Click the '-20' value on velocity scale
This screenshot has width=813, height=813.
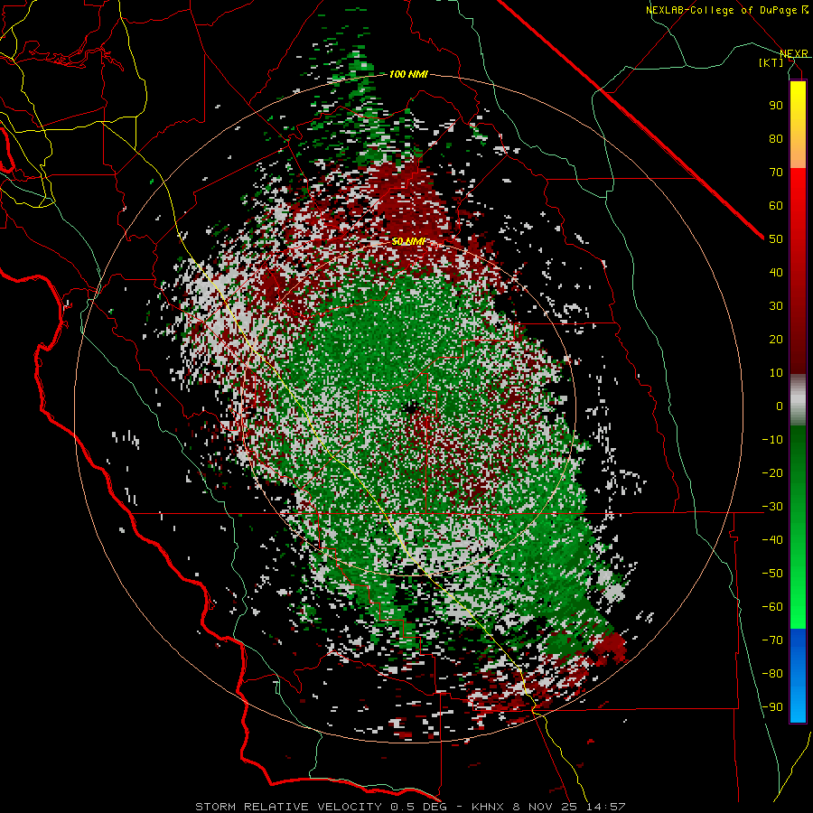(x=772, y=472)
